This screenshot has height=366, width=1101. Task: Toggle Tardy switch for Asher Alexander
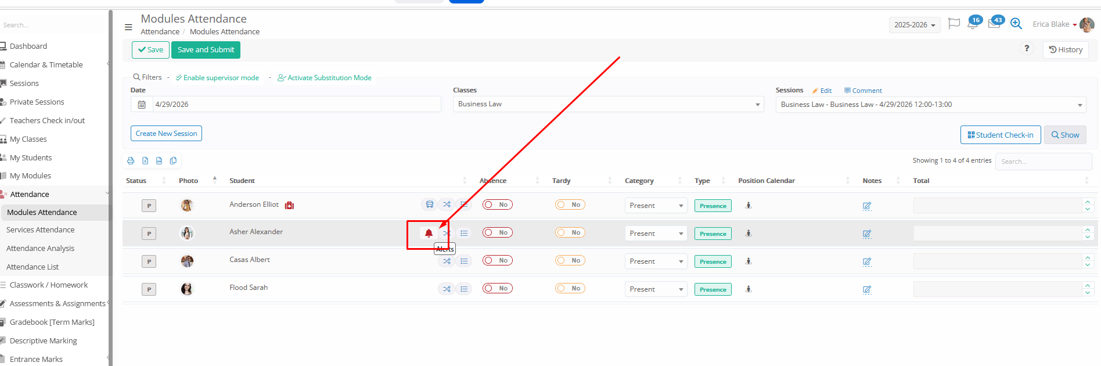pyautogui.click(x=570, y=232)
